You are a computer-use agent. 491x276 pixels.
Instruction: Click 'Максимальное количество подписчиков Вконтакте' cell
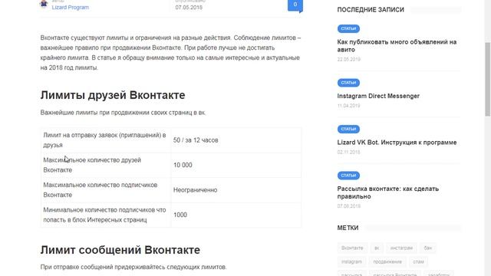click(x=106, y=190)
